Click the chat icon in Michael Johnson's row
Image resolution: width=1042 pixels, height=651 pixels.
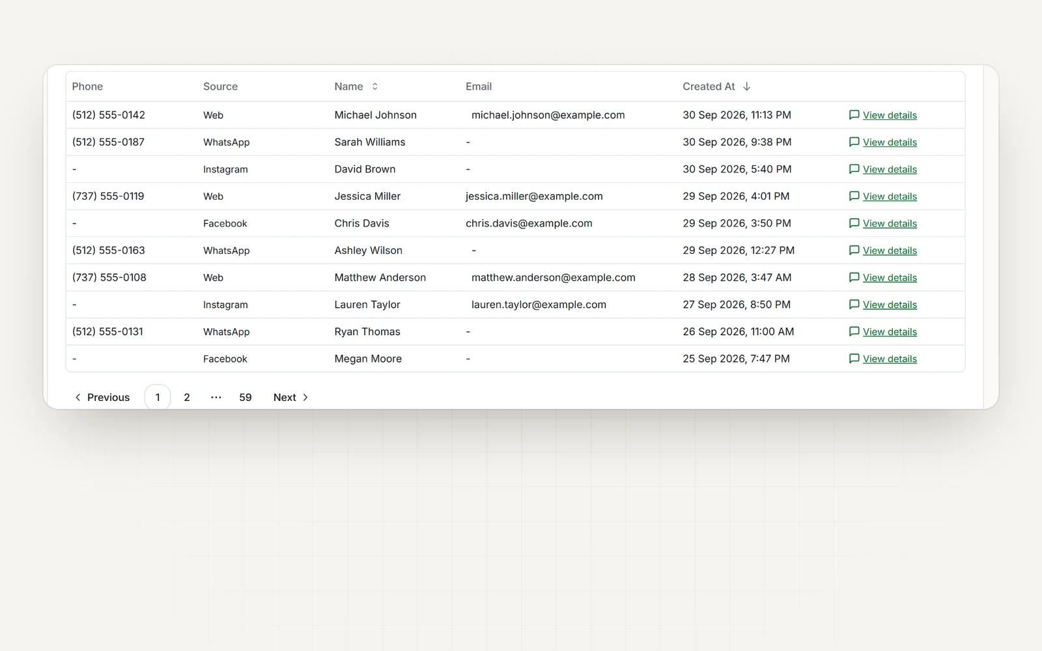click(854, 115)
